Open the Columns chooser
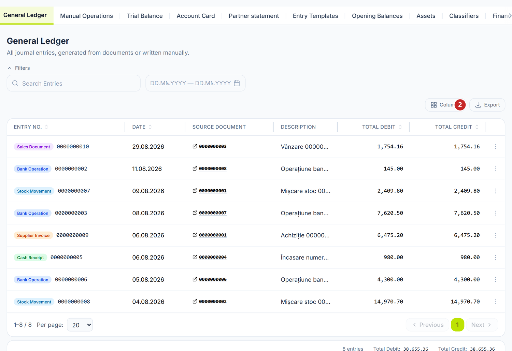The height and width of the screenshot is (351, 512). point(445,105)
